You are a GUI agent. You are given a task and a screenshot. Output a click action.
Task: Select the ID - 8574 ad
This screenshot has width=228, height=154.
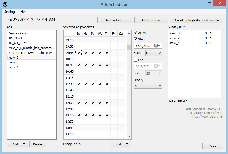tap(32, 38)
